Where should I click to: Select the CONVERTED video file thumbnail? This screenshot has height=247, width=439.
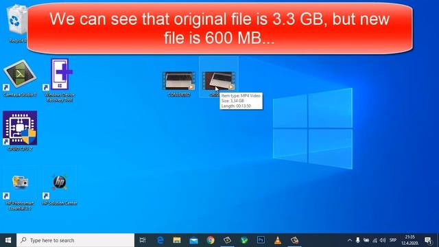point(179,81)
